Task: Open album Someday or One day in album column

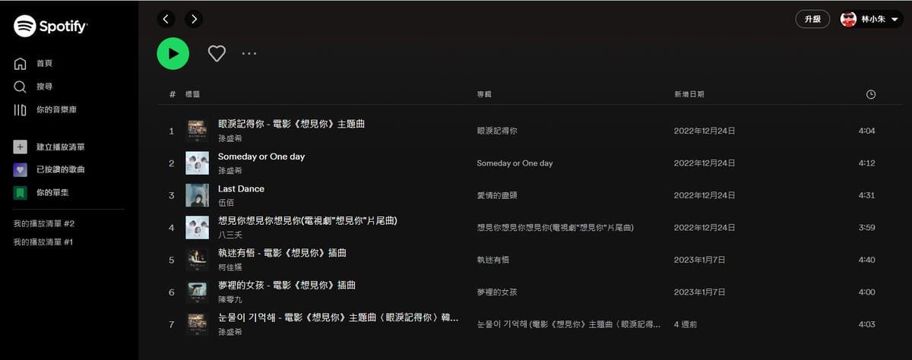Action: pos(515,163)
